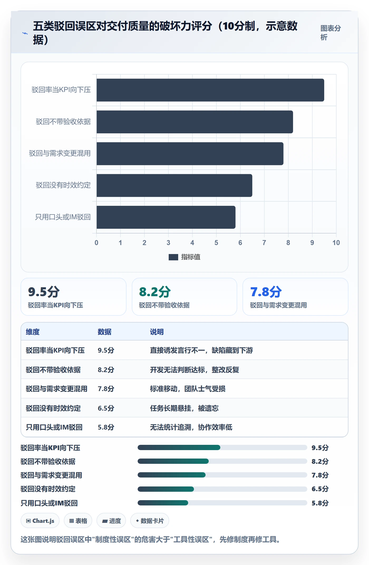This screenshot has width=369, height=565.
Task: Click 直接诱发言行不一，缺陷藏到下游 cell
Action: 201,350
